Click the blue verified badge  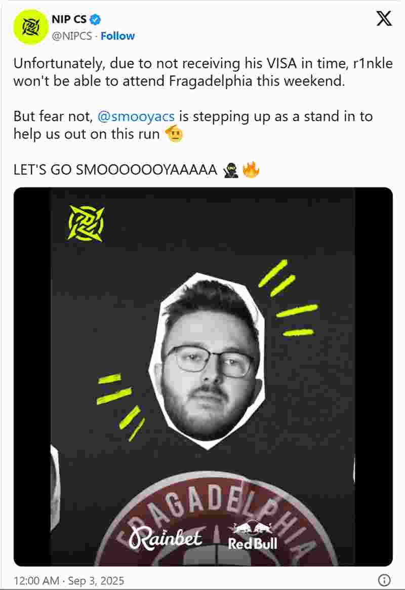point(96,19)
